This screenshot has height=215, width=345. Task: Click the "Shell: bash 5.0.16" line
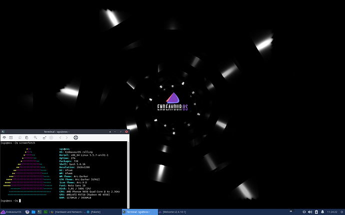(72, 164)
